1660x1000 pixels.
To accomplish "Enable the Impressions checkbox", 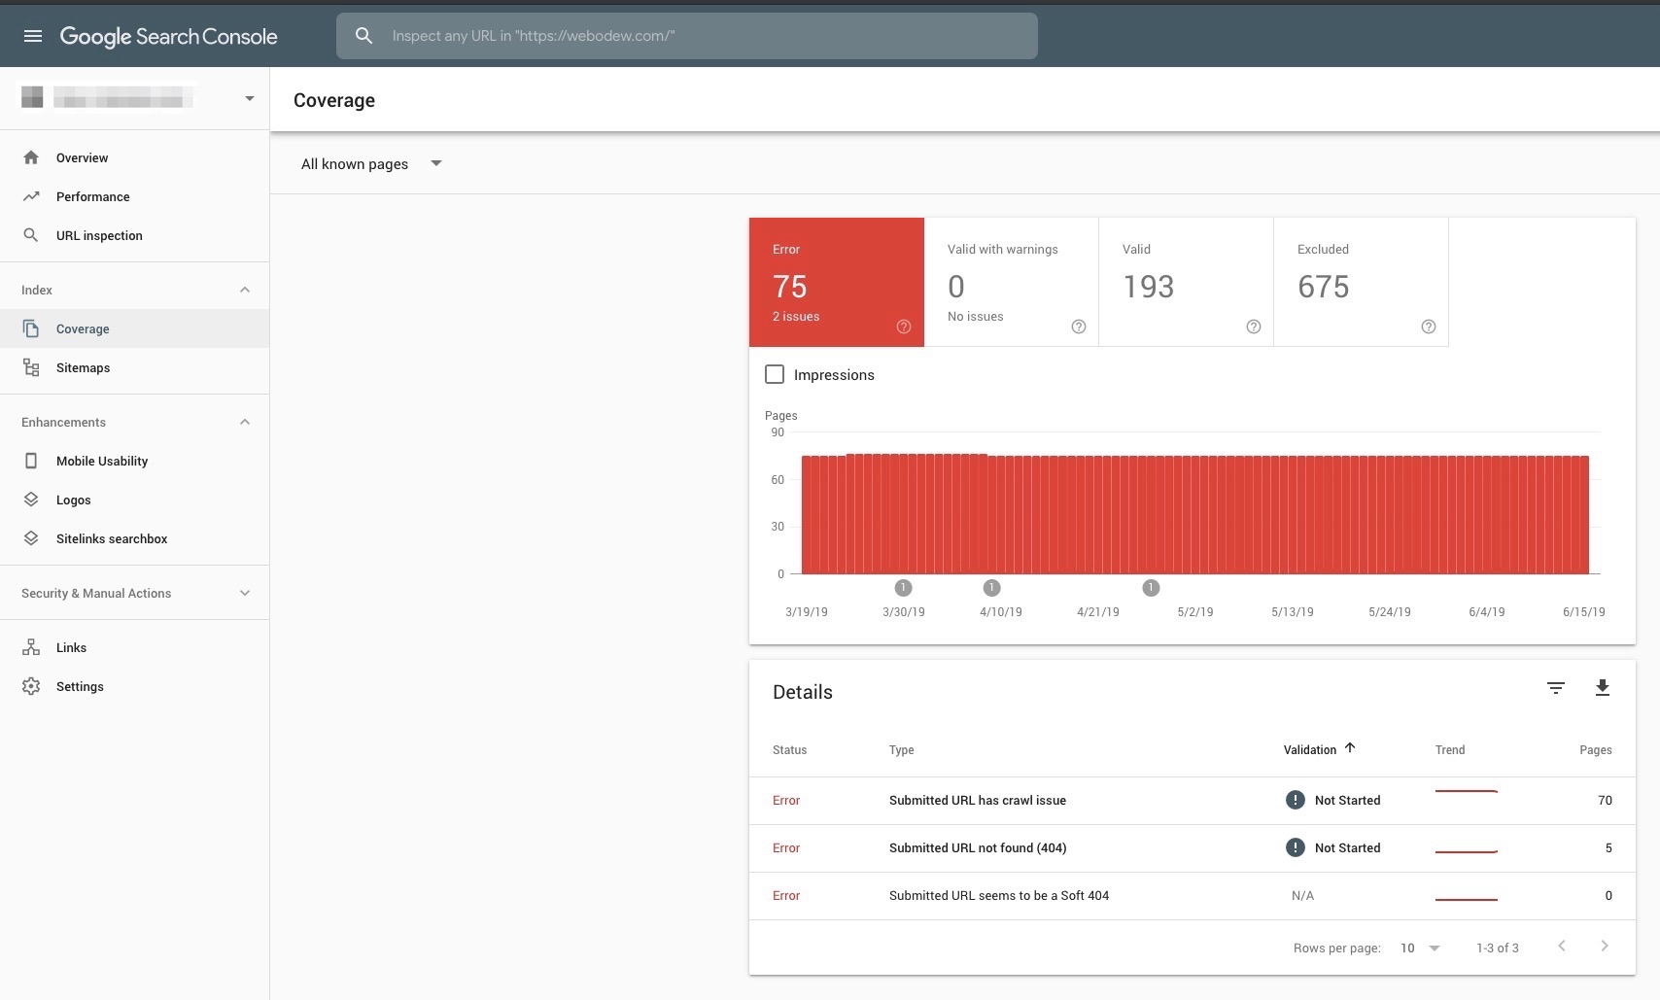I will (775, 374).
